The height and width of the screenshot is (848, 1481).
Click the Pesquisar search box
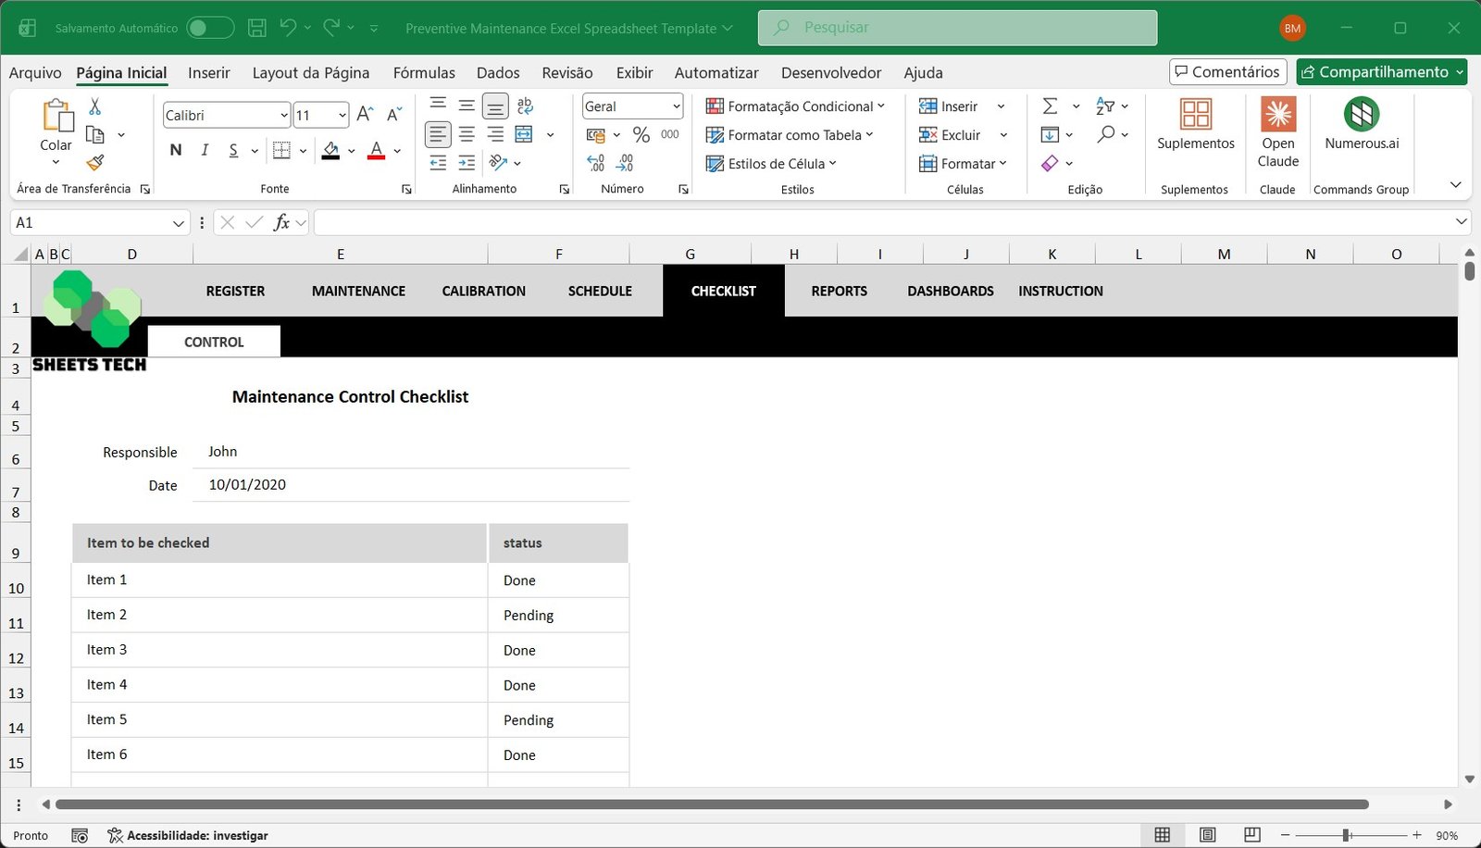click(957, 27)
